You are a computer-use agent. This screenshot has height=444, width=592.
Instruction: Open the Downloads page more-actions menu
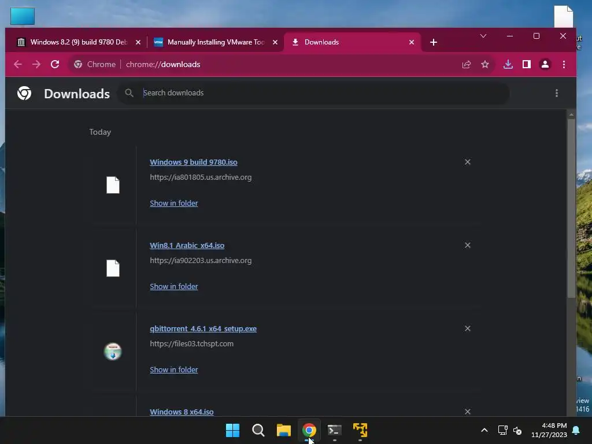coord(557,93)
